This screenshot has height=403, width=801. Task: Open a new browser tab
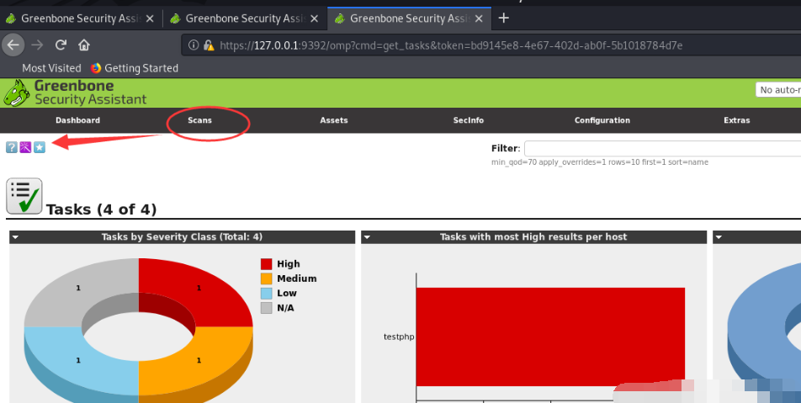(x=504, y=18)
